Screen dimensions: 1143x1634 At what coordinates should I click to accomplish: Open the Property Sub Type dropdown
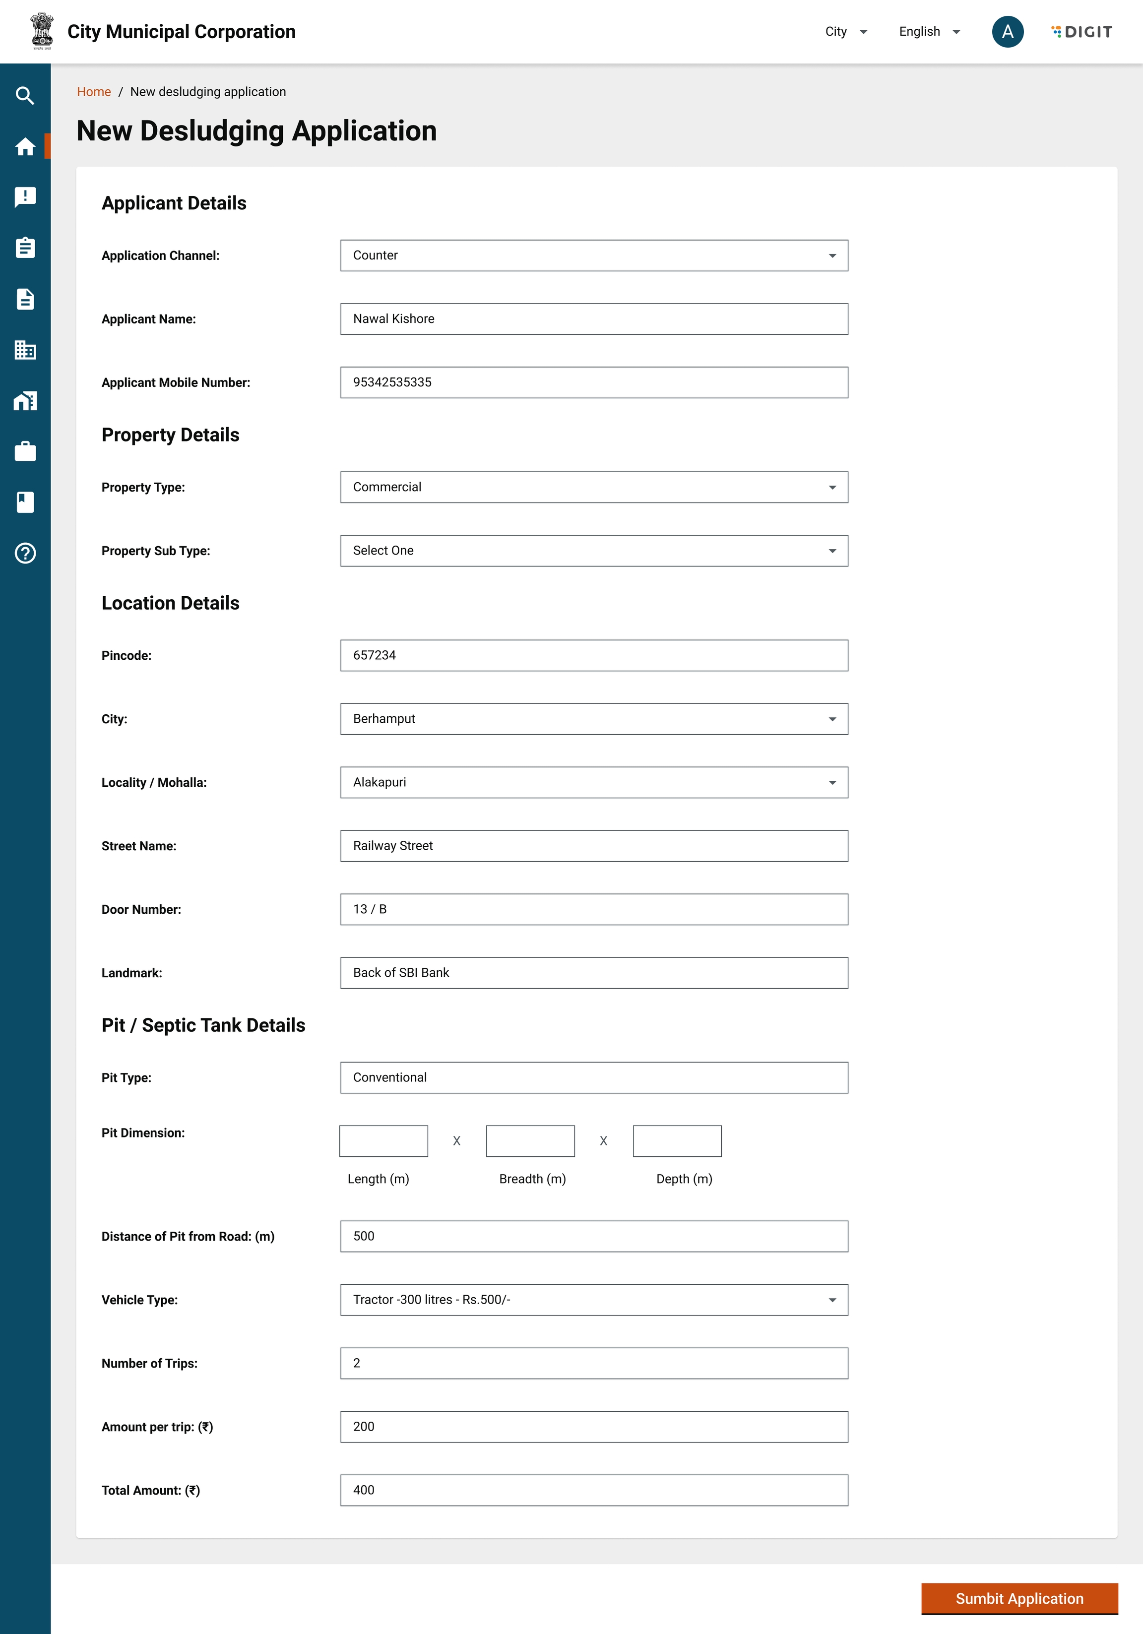click(x=593, y=551)
